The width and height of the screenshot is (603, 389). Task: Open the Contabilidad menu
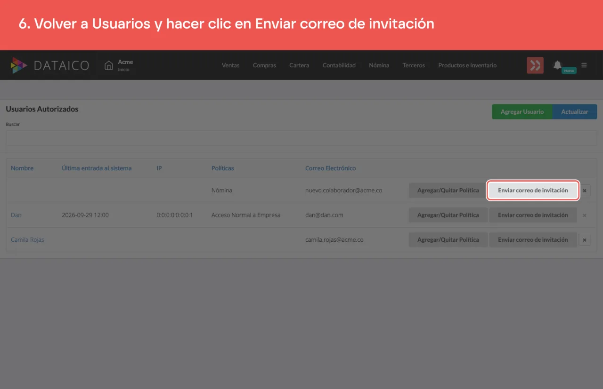click(x=339, y=65)
